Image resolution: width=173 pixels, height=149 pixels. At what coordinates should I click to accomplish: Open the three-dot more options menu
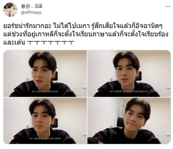(x=168, y=7)
